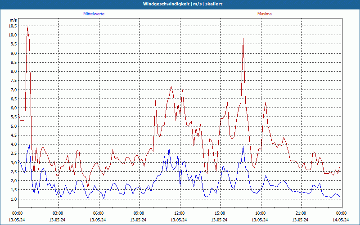
Task: Click the 12:00 time axis label
Action: pos(180,213)
